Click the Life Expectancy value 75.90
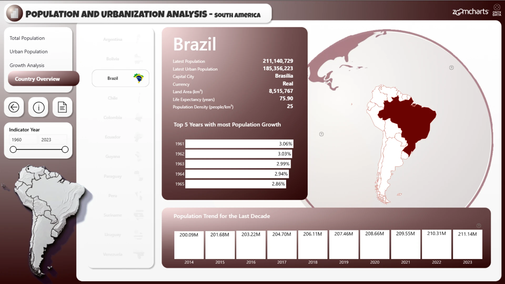 (x=286, y=98)
